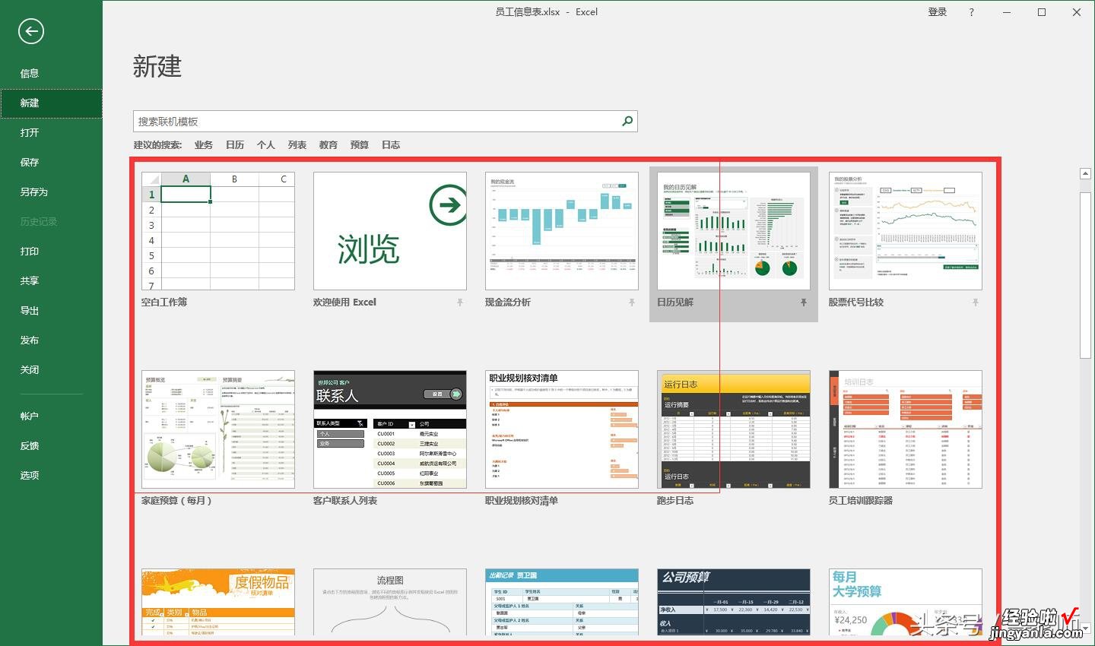Click the back arrow circle icon
Viewport: 1095px width, 646px height.
tap(30, 31)
